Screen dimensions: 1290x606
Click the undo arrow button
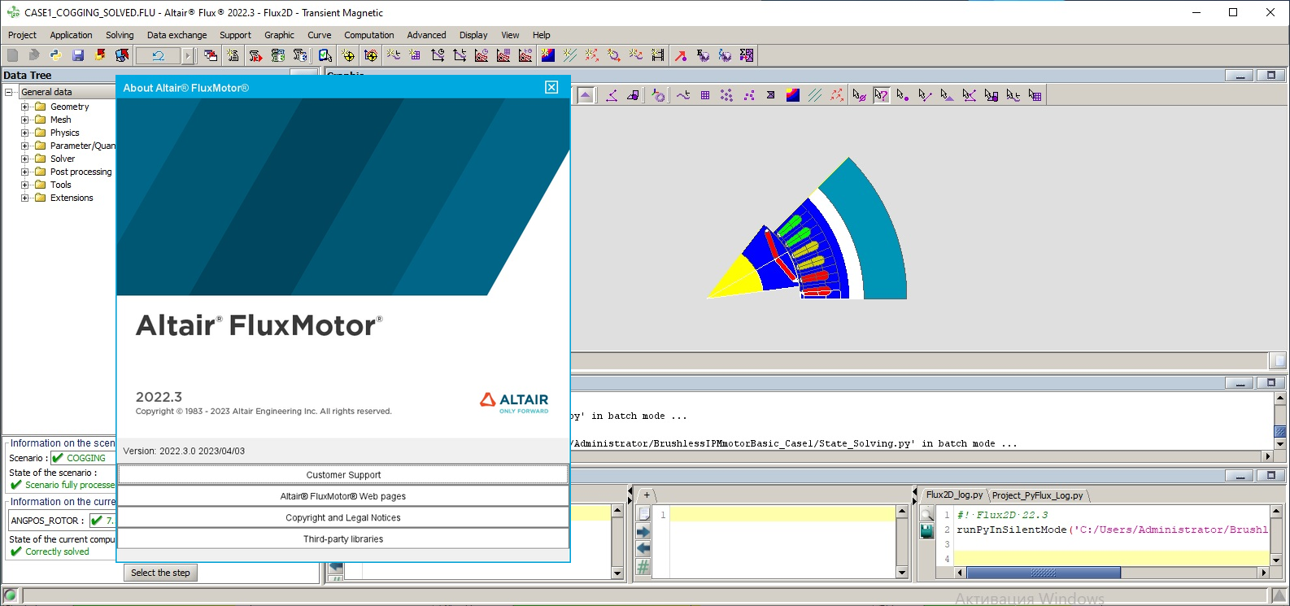pos(159,55)
